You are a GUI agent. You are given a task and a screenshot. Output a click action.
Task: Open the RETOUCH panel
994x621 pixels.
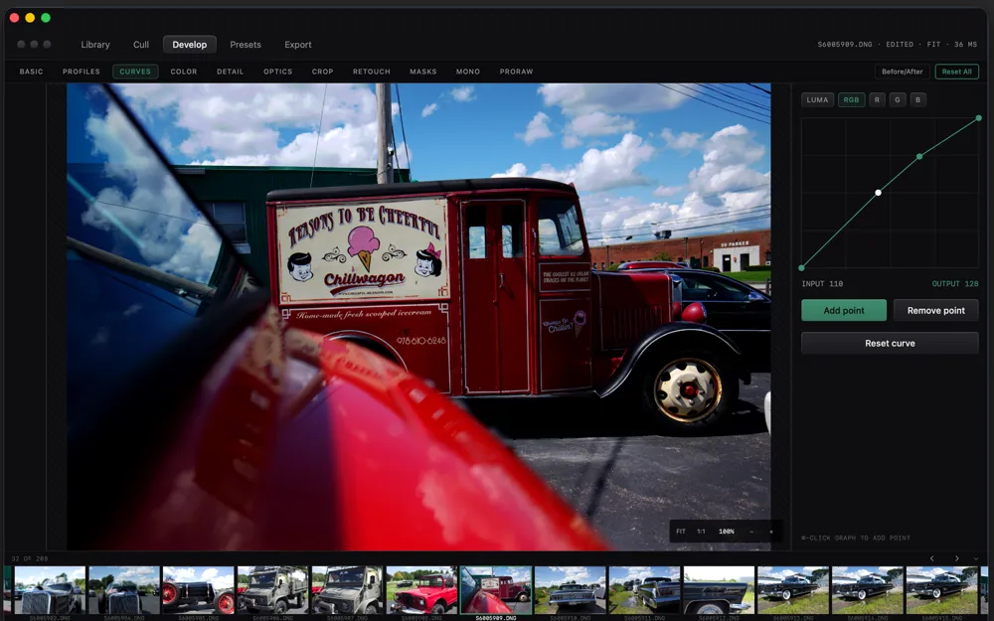372,72
